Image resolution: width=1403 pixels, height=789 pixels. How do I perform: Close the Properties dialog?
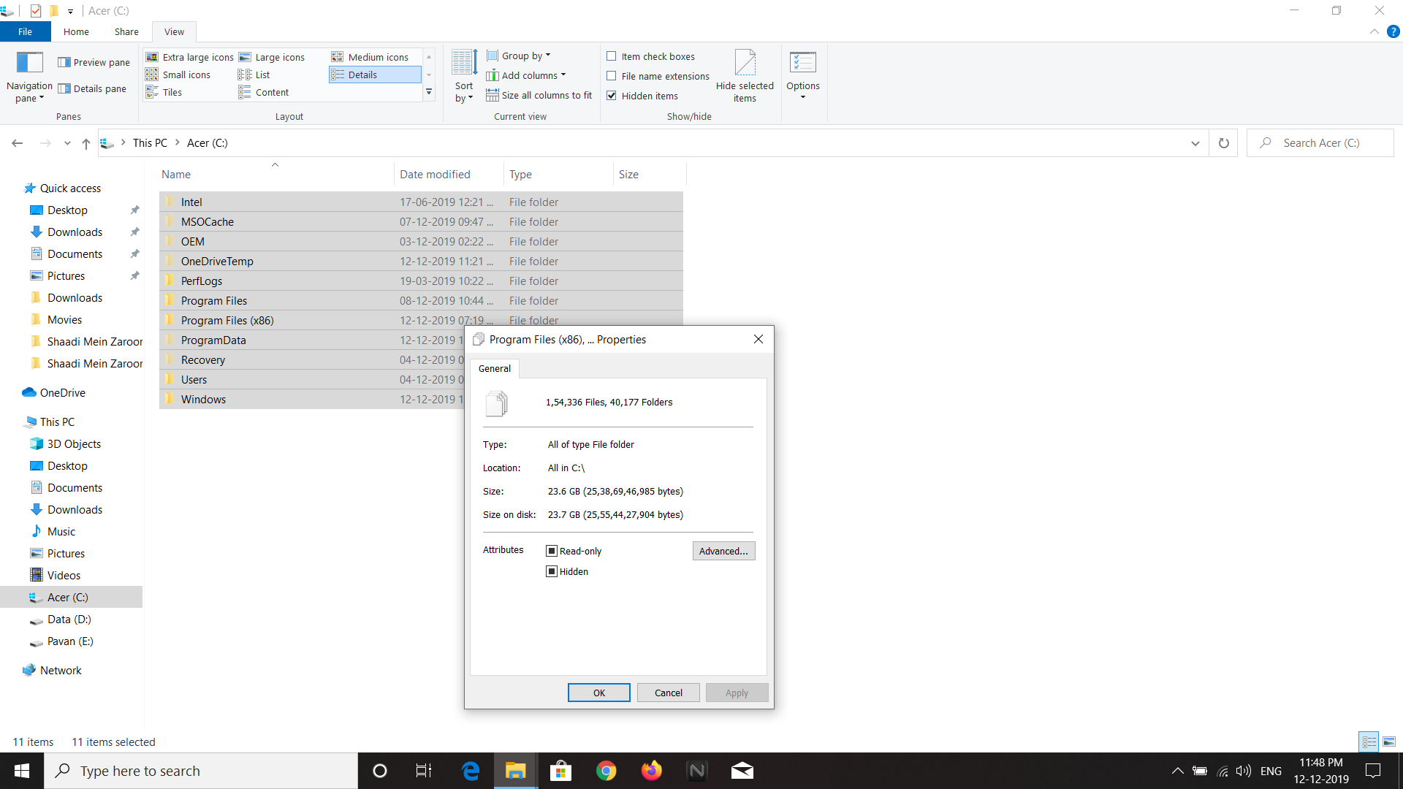(758, 339)
